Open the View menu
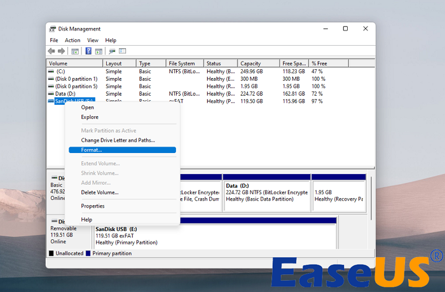Screen dimensions: 445x292 click(93, 40)
